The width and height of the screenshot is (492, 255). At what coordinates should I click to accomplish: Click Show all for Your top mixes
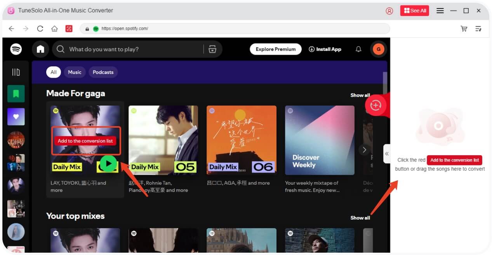pyautogui.click(x=360, y=218)
